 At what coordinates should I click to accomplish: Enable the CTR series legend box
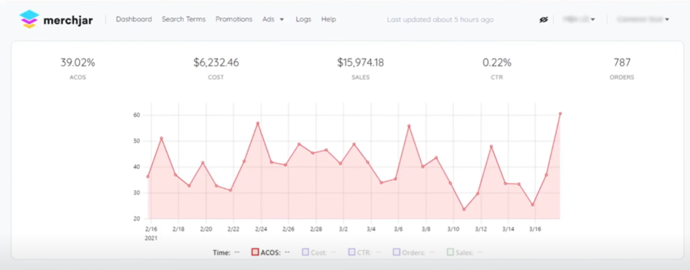coord(350,253)
